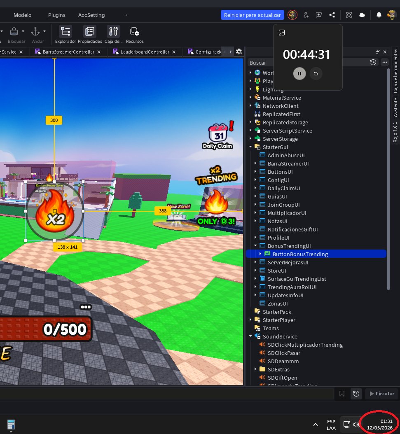Open the Recursos manager tool

135,35
